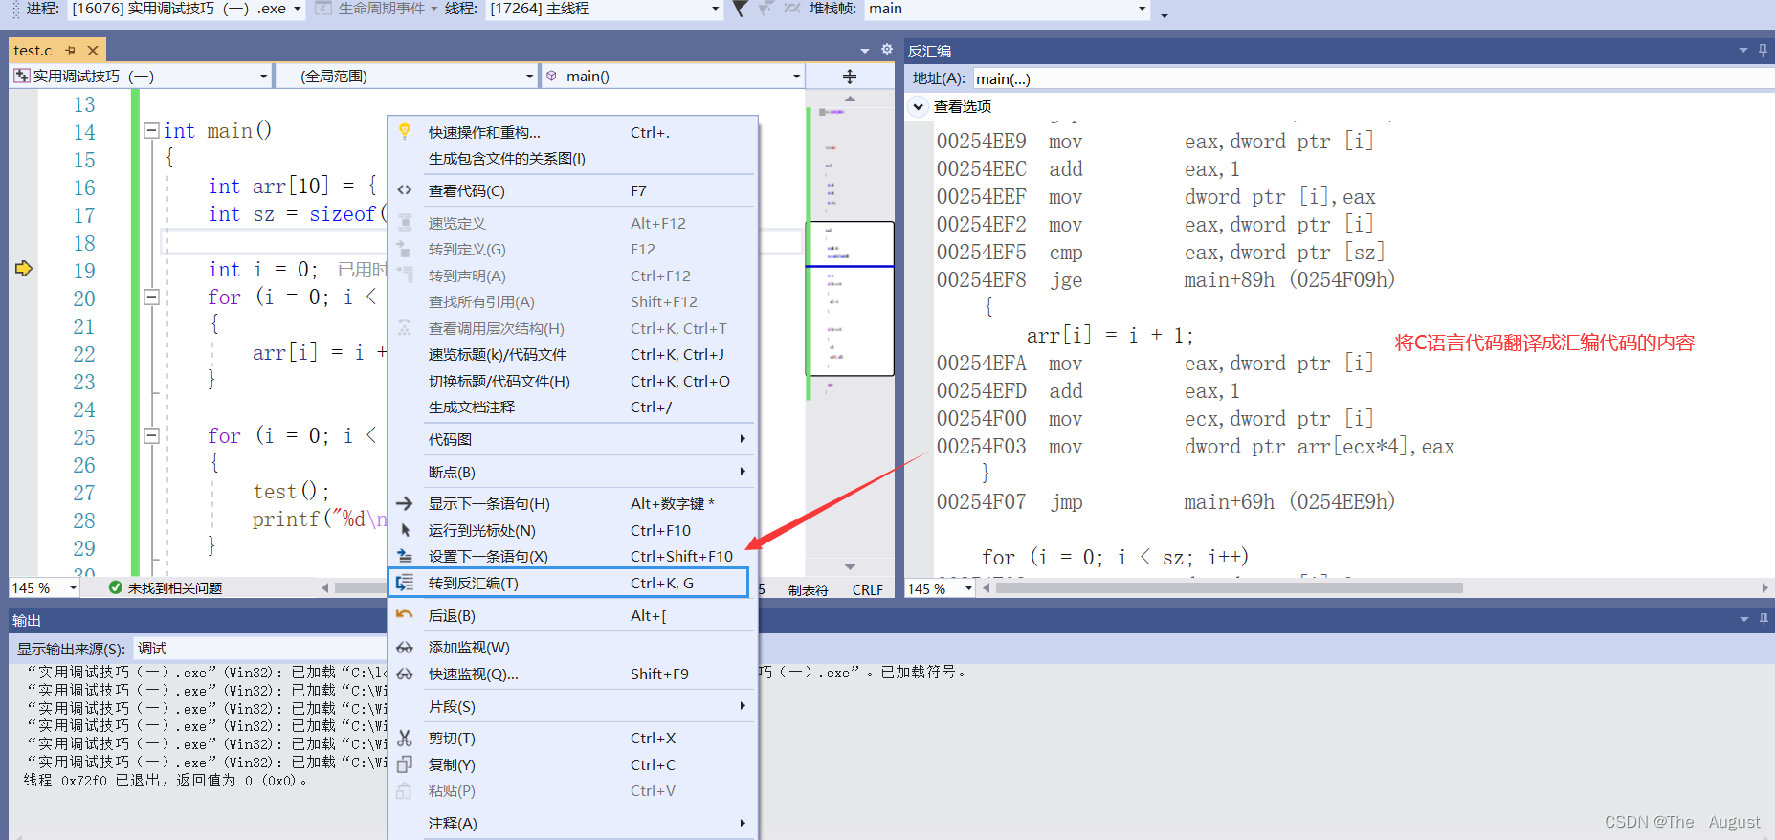Click the 设置下一条语句 icon
The image size is (1775, 840).
405,556
